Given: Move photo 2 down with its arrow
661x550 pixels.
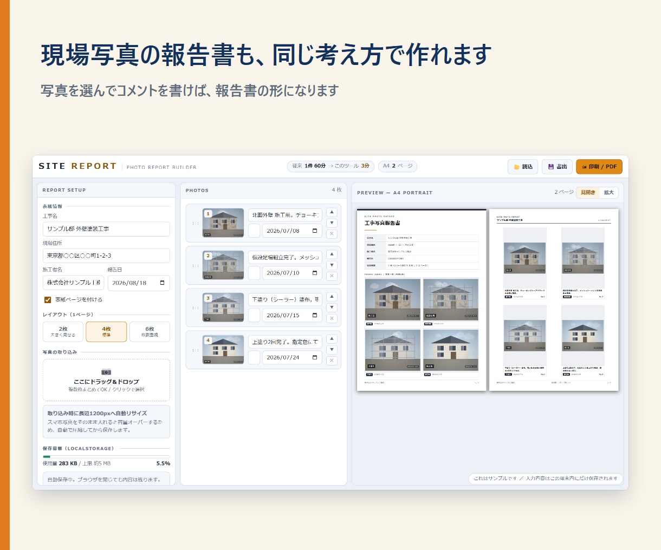Looking at the screenshot, I should click(332, 265).
